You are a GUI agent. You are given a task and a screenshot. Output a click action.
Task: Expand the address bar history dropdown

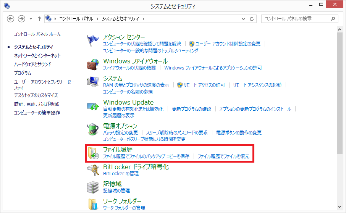click(243, 19)
